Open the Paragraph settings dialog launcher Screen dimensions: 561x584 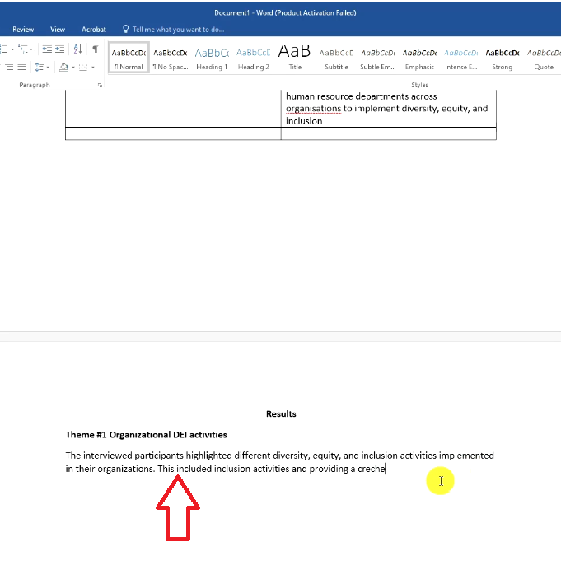tap(100, 86)
